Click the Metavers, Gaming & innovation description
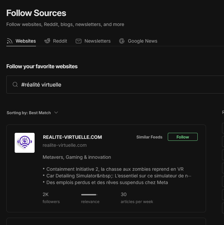 pos(77,157)
